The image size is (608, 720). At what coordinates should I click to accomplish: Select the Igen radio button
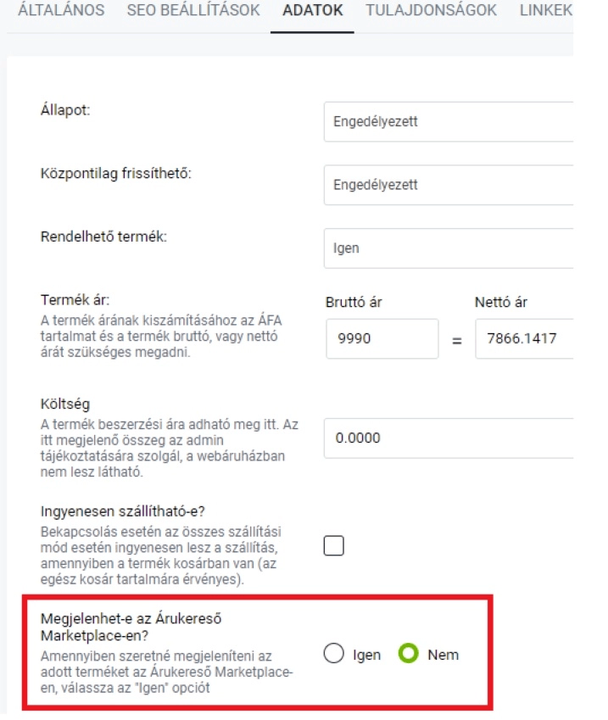click(334, 653)
